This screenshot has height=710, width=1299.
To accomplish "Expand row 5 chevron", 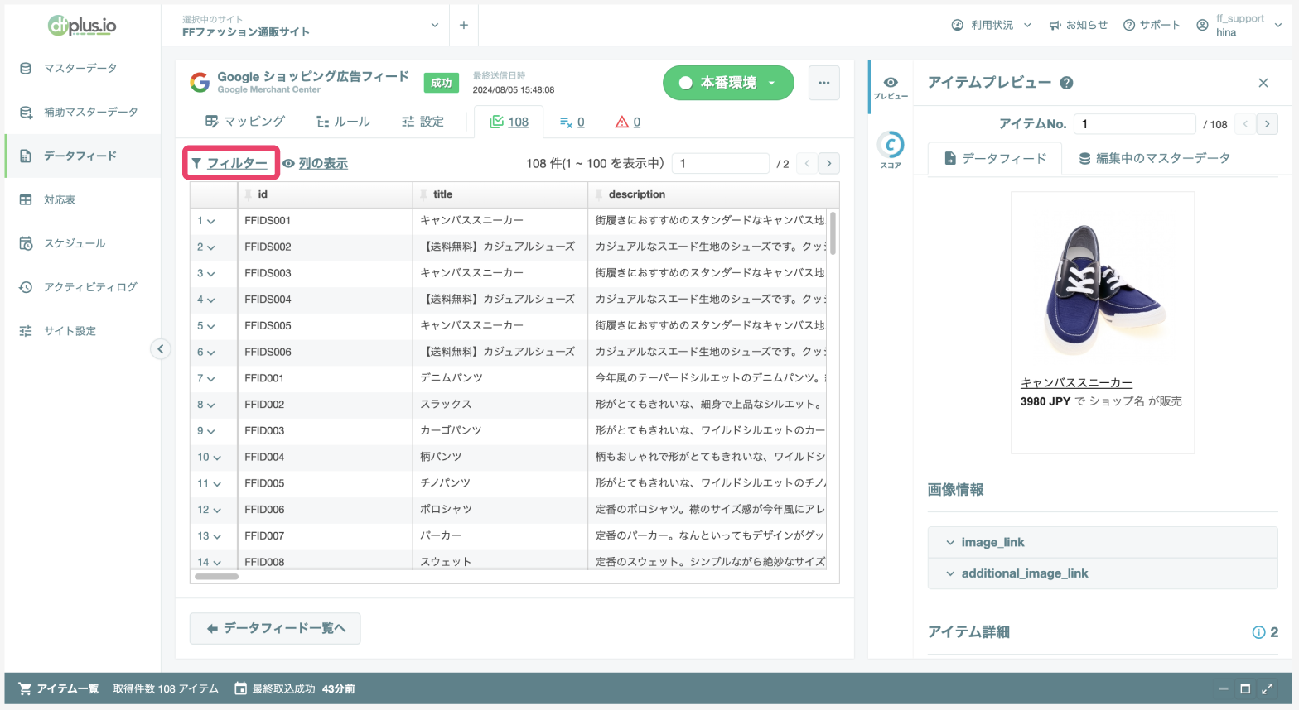I will [211, 326].
